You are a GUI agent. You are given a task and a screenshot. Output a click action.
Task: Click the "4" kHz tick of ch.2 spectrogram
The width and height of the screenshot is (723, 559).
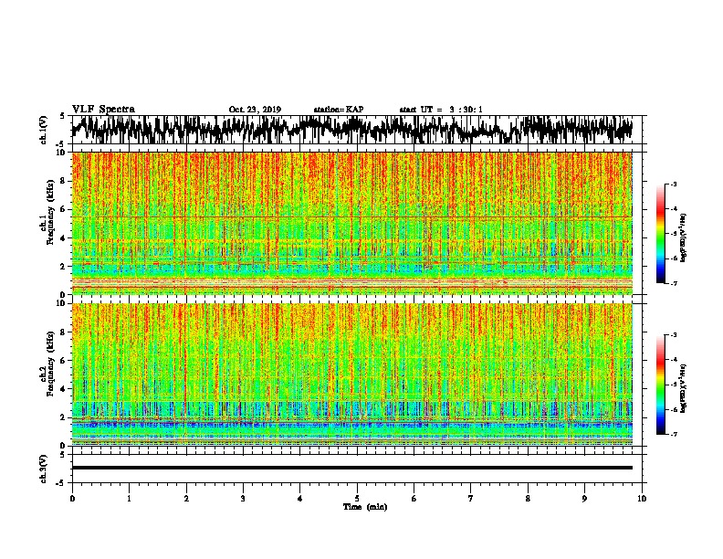coord(64,389)
